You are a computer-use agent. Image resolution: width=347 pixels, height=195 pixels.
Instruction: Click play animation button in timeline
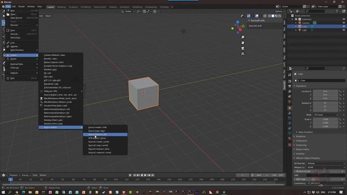point(145,175)
